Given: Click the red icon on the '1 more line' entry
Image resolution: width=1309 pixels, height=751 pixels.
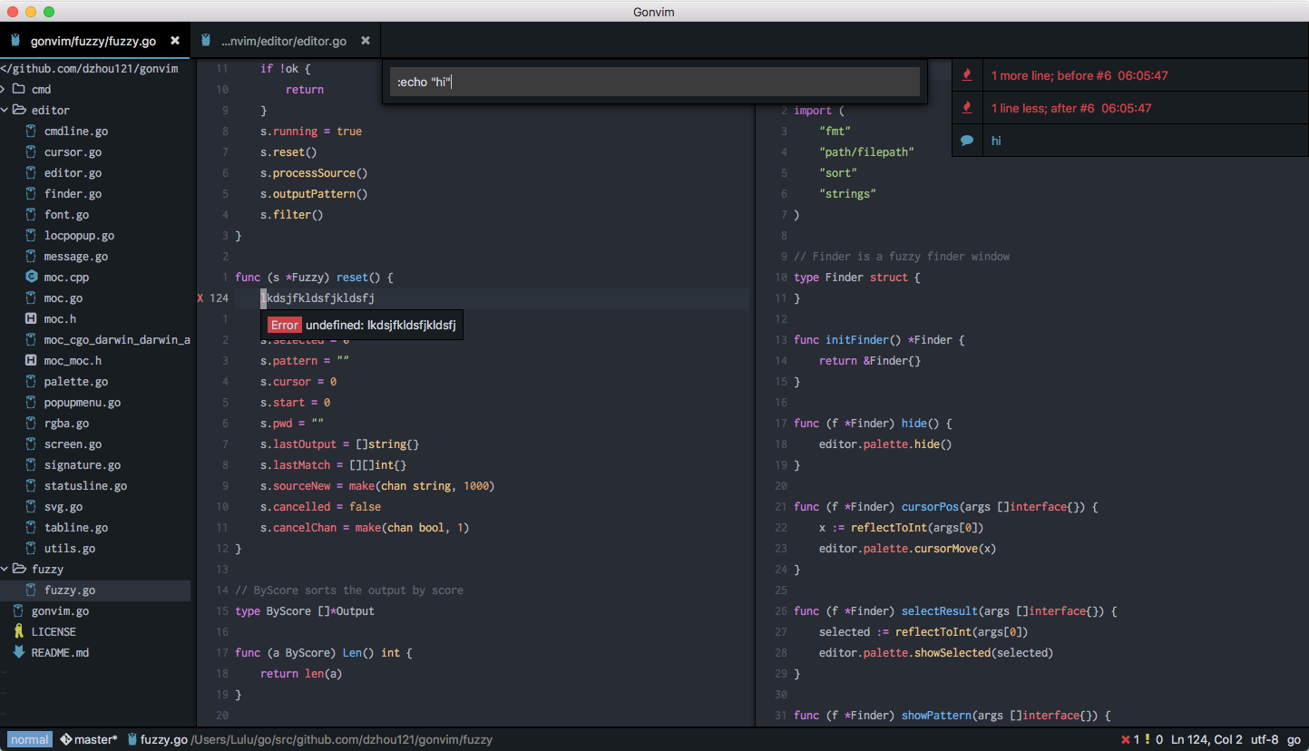Looking at the screenshot, I should click(x=967, y=74).
